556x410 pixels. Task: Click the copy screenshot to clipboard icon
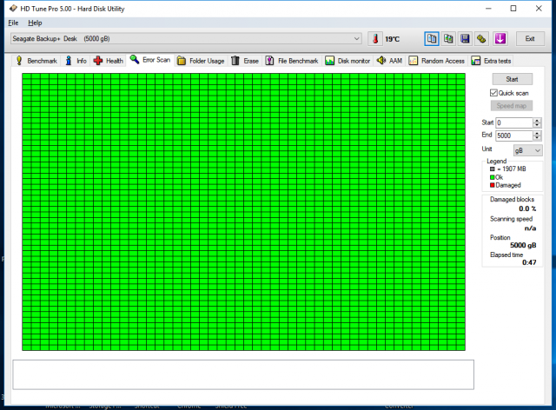[448, 39]
